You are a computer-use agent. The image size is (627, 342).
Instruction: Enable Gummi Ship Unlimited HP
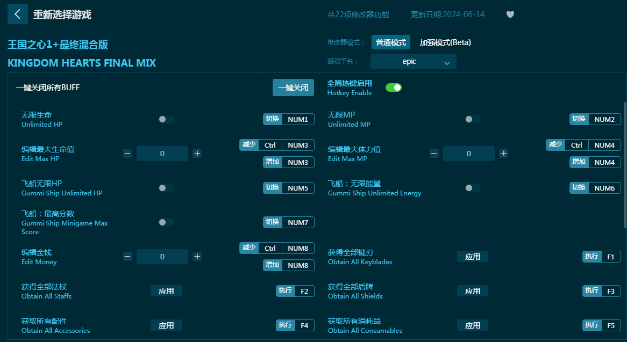pyautogui.click(x=166, y=187)
